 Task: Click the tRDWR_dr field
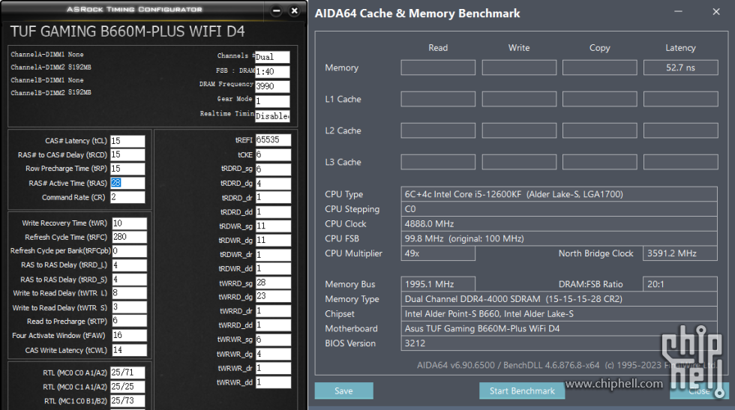273,254
